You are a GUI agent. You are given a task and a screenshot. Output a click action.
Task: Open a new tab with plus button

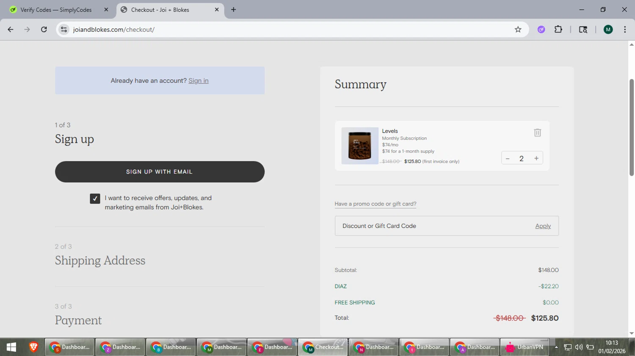(x=234, y=10)
